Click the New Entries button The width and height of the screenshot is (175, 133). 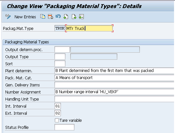(25, 17)
